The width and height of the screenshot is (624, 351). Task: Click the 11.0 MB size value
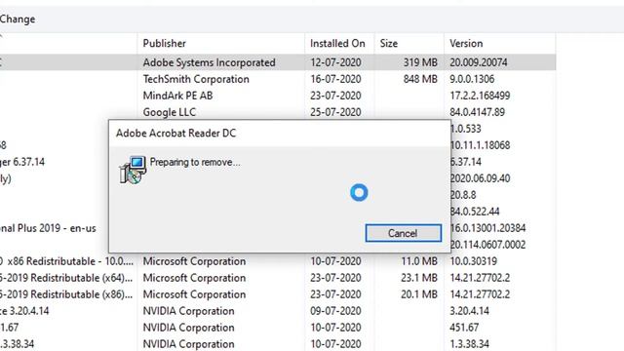tap(419, 261)
